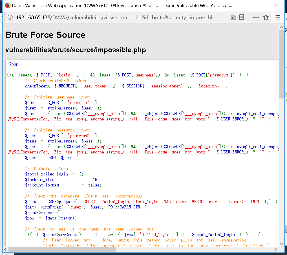This screenshot has width=287, height=255.
Task: Click the vertical scrollbar thumb
Action: [281, 64]
